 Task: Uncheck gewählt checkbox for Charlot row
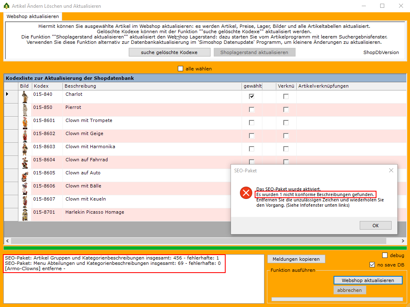point(252,97)
